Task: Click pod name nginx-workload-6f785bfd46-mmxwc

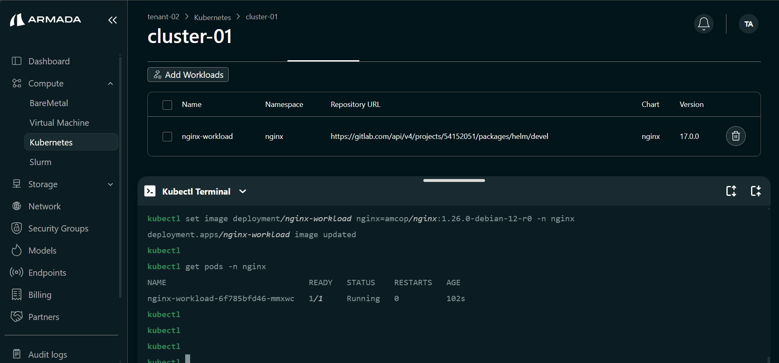Action: tap(221, 299)
